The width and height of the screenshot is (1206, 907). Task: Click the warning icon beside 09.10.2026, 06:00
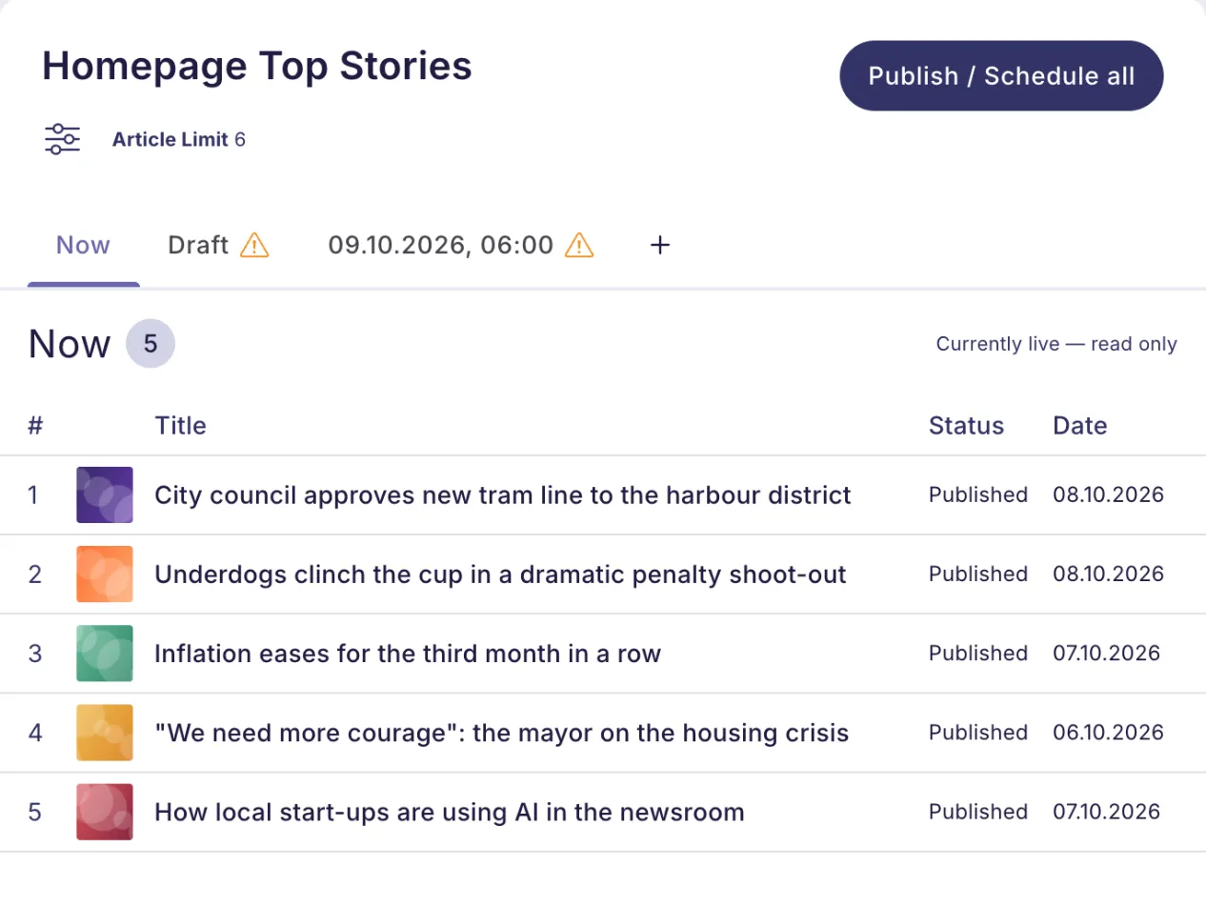(x=579, y=246)
